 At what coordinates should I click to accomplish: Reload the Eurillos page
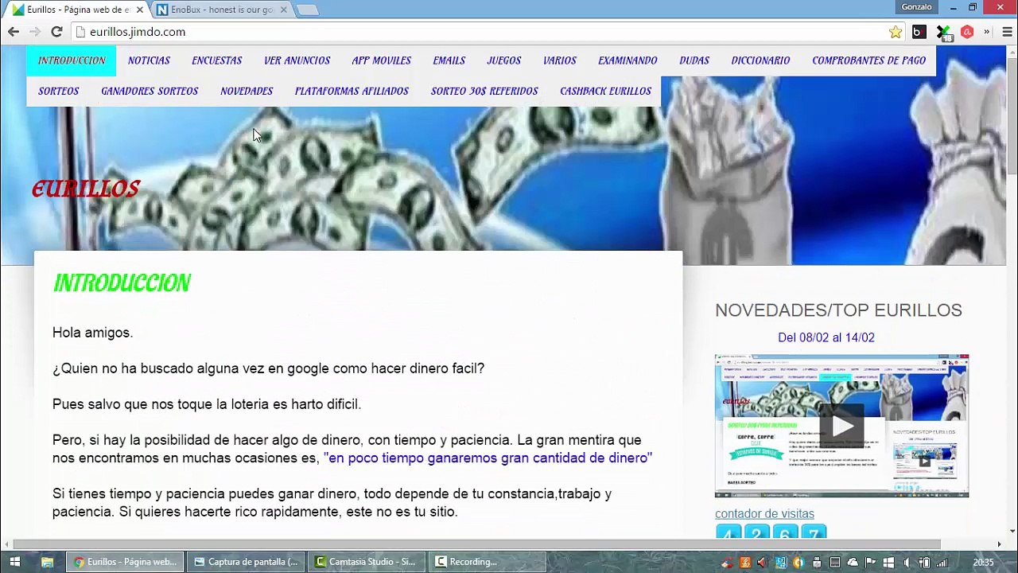coord(56,32)
